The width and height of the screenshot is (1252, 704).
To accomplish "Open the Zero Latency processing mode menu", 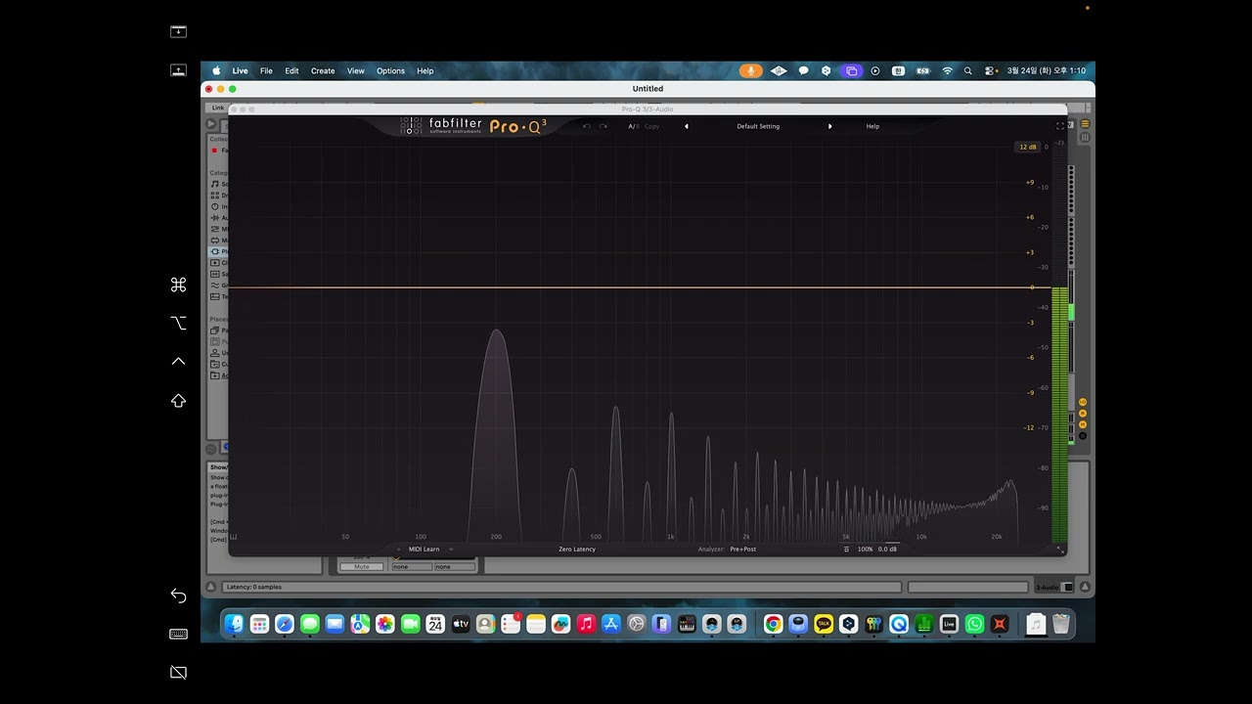I will 577,550.
